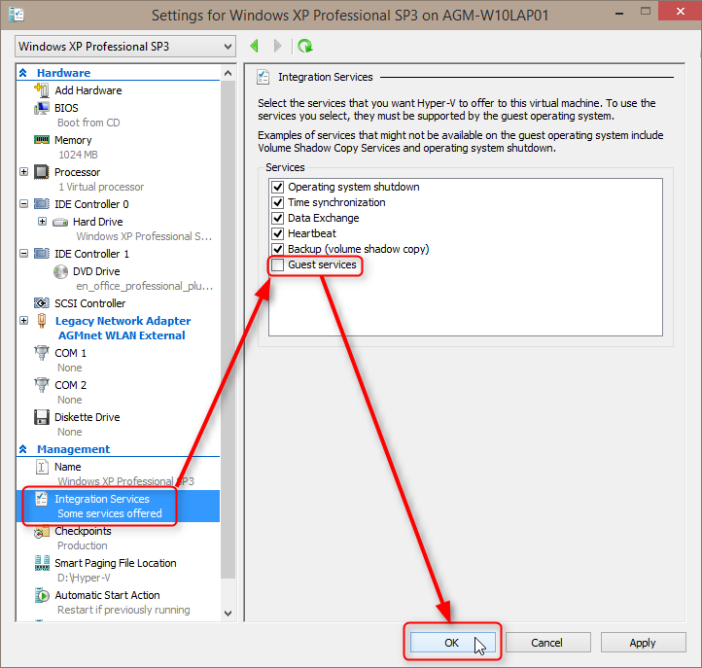
Task: Select the DVD Drive entry
Action: (96, 271)
